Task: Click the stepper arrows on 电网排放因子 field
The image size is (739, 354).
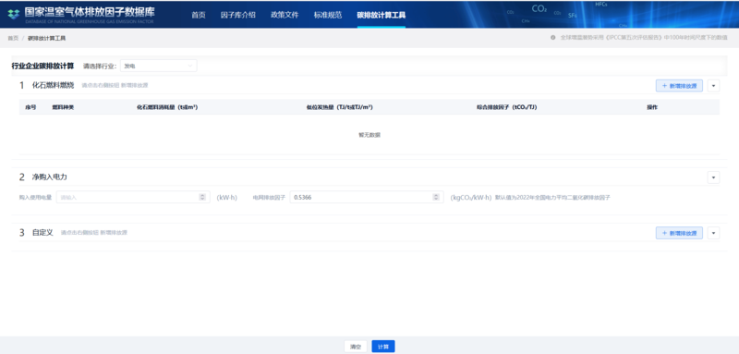Action: (436, 197)
